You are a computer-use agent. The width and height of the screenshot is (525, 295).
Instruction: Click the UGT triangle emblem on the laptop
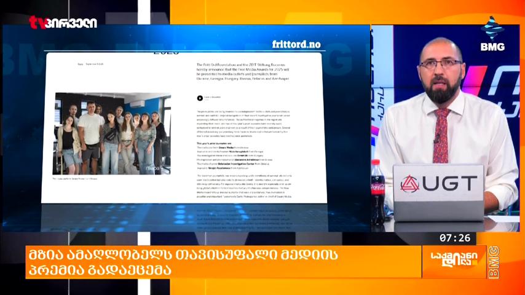pyautogui.click(x=409, y=184)
